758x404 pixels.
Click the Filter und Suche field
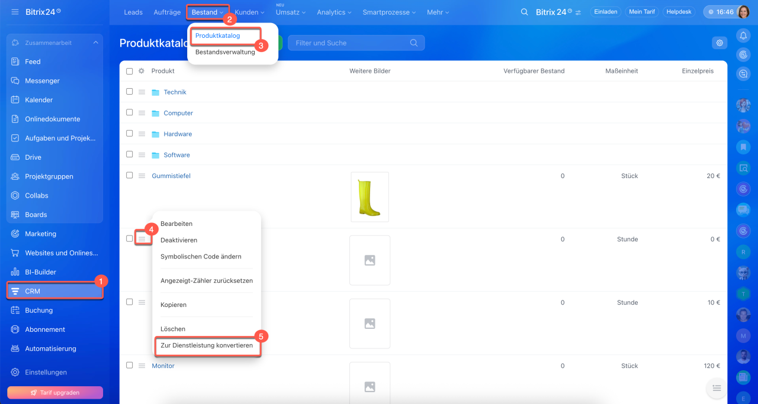click(x=349, y=43)
